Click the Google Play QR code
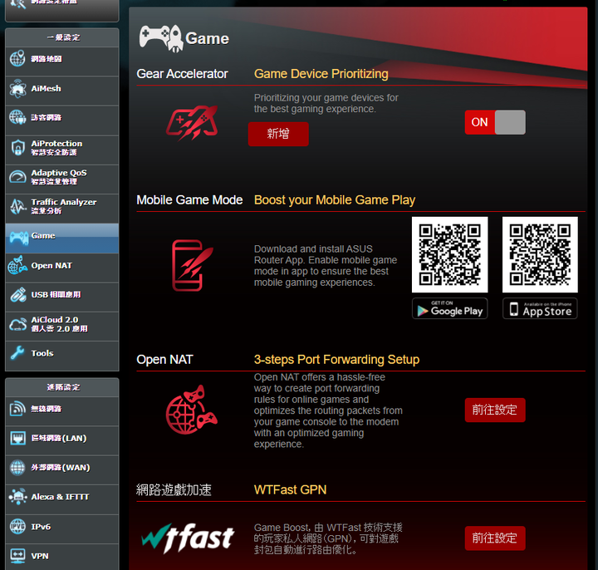The width and height of the screenshot is (598, 570). 449,255
